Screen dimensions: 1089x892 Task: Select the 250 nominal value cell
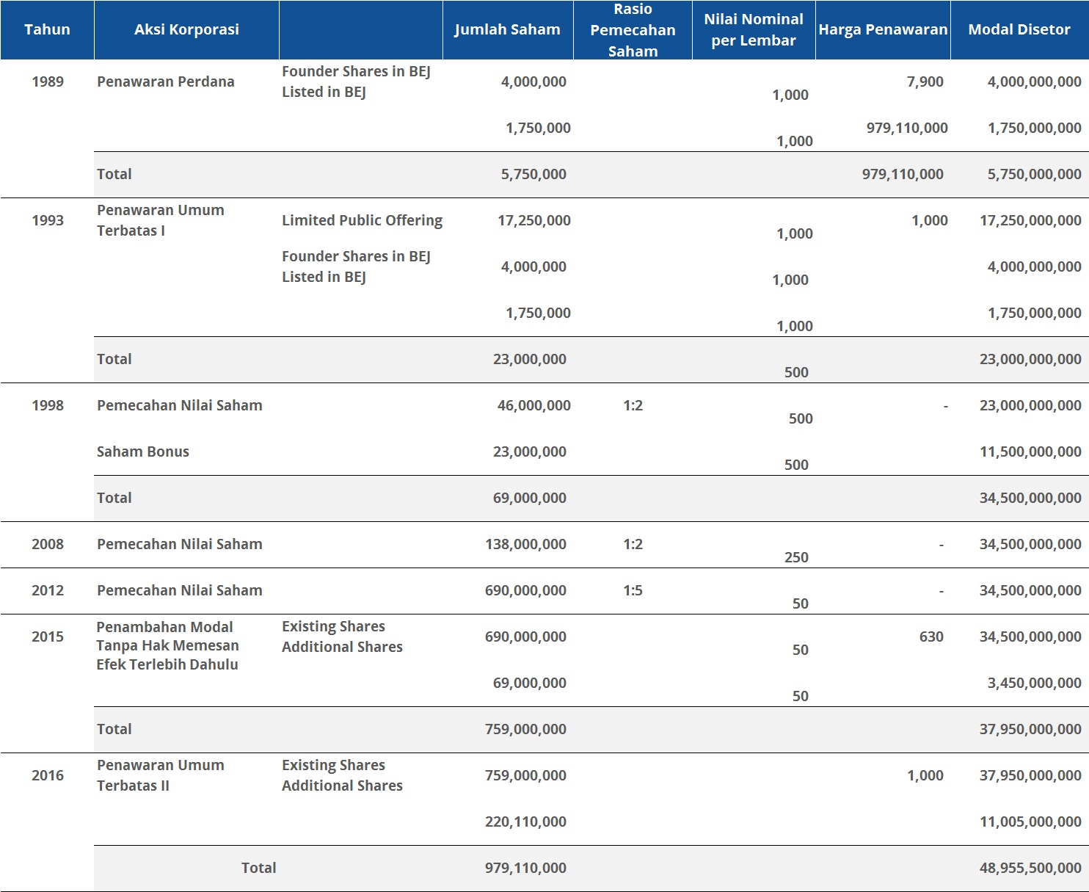click(796, 557)
